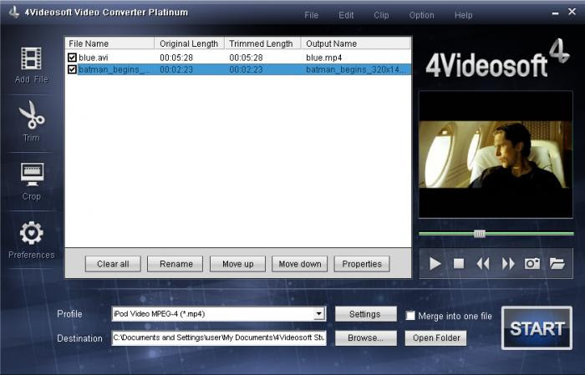Click the rewind button in preview
This screenshot has width=585, height=375.
coord(483,264)
